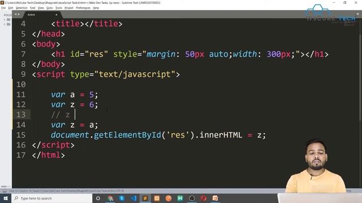Open the Chrome taskbar icon
The height and width of the screenshot is (203, 362).
[x=110, y=198]
